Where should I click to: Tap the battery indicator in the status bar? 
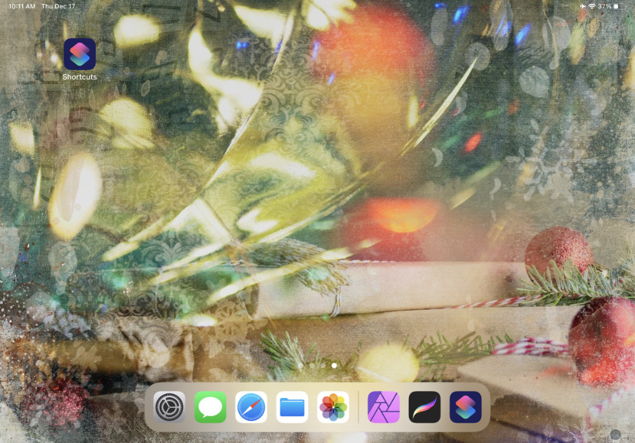tap(618, 6)
